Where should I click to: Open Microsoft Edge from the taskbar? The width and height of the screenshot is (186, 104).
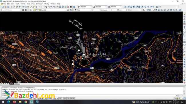coord(9,102)
